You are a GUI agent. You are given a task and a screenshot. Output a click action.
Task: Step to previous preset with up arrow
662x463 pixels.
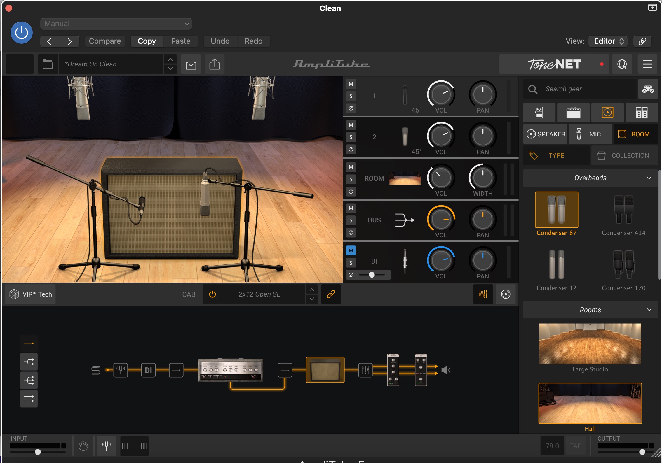[x=170, y=59]
